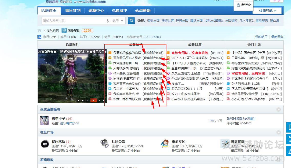Select slide 3 in the image carousel
291x168 pixels.
coord(87,100)
